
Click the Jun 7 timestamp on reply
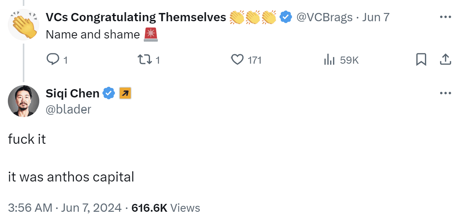[x=376, y=17]
